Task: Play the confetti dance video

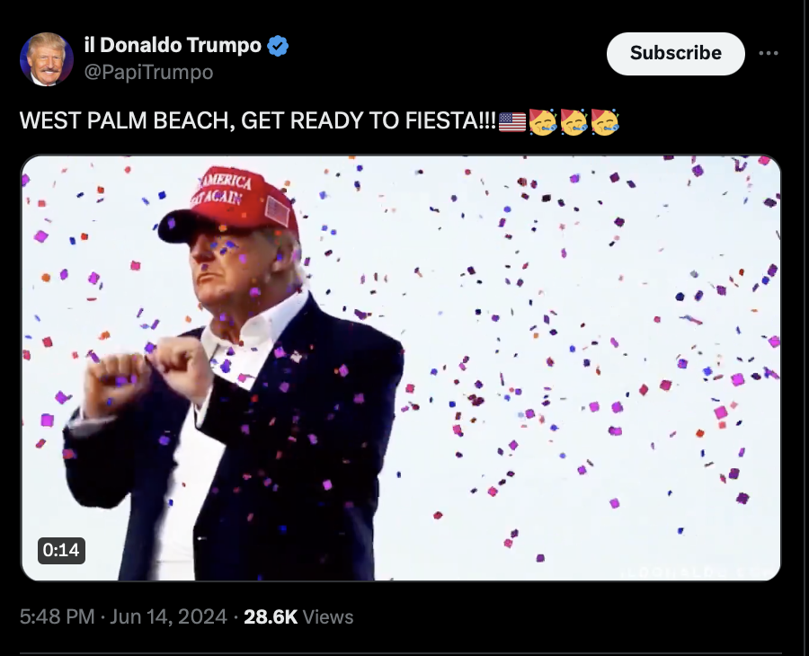Action: (401, 368)
